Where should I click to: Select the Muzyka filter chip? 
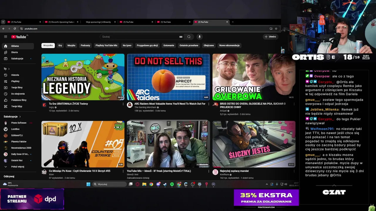[71, 45]
